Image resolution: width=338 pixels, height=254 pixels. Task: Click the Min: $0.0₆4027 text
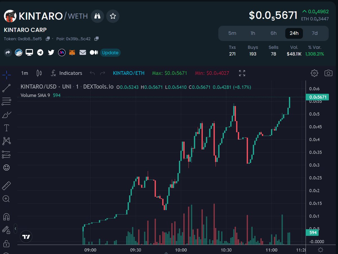pos(212,73)
